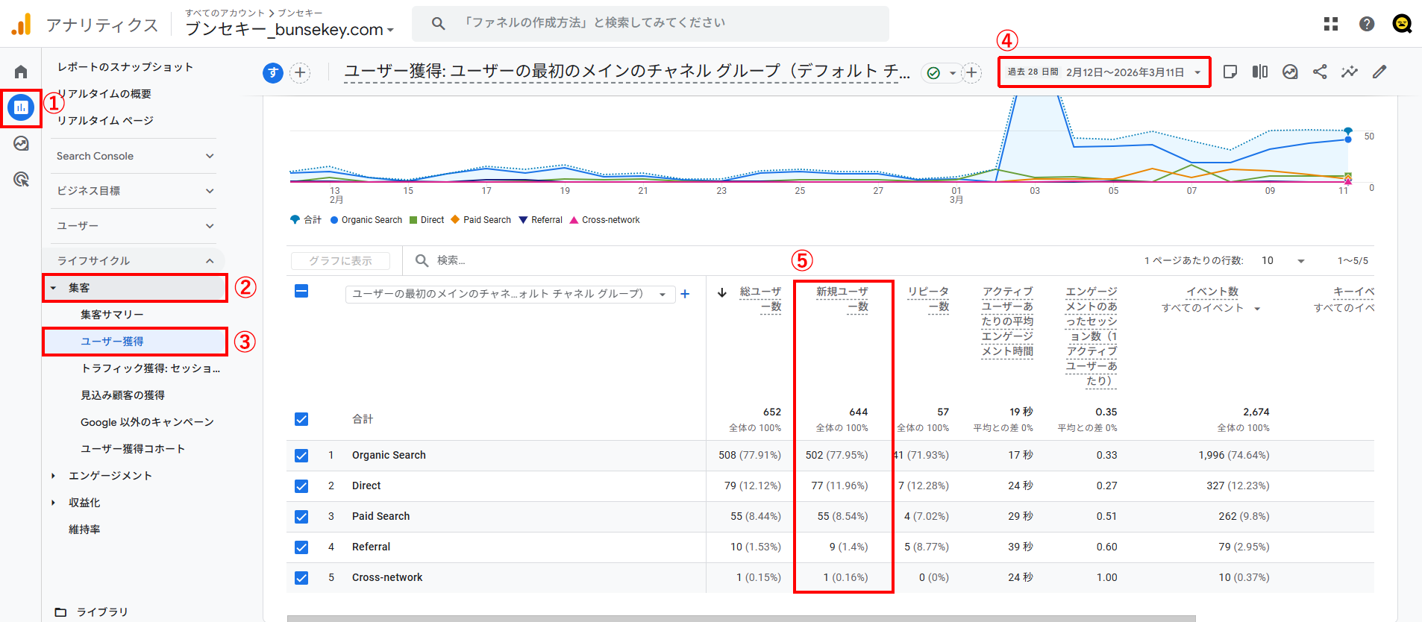Open 維持率 report
The width and height of the screenshot is (1422, 622).
[x=84, y=530]
